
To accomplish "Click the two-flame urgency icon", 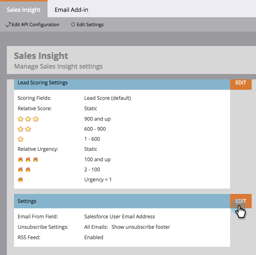I will pos(24,170).
